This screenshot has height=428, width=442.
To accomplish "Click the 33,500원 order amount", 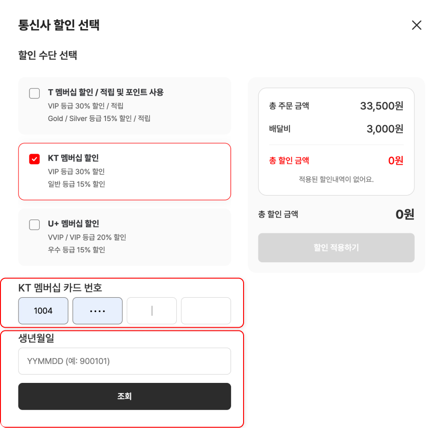I will (381, 106).
